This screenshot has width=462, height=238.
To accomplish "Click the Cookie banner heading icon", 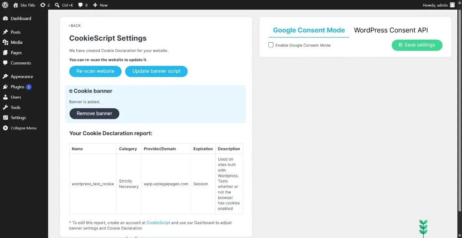I will [x=71, y=91].
